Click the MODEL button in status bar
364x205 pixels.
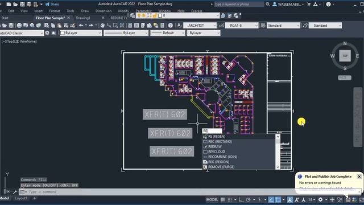[212, 200]
